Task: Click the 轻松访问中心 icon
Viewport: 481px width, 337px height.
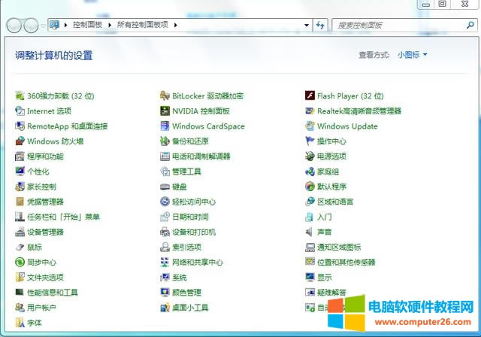Action: (x=165, y=202)
